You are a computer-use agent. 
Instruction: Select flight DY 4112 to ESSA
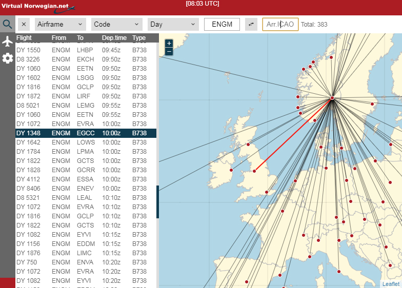86,179
